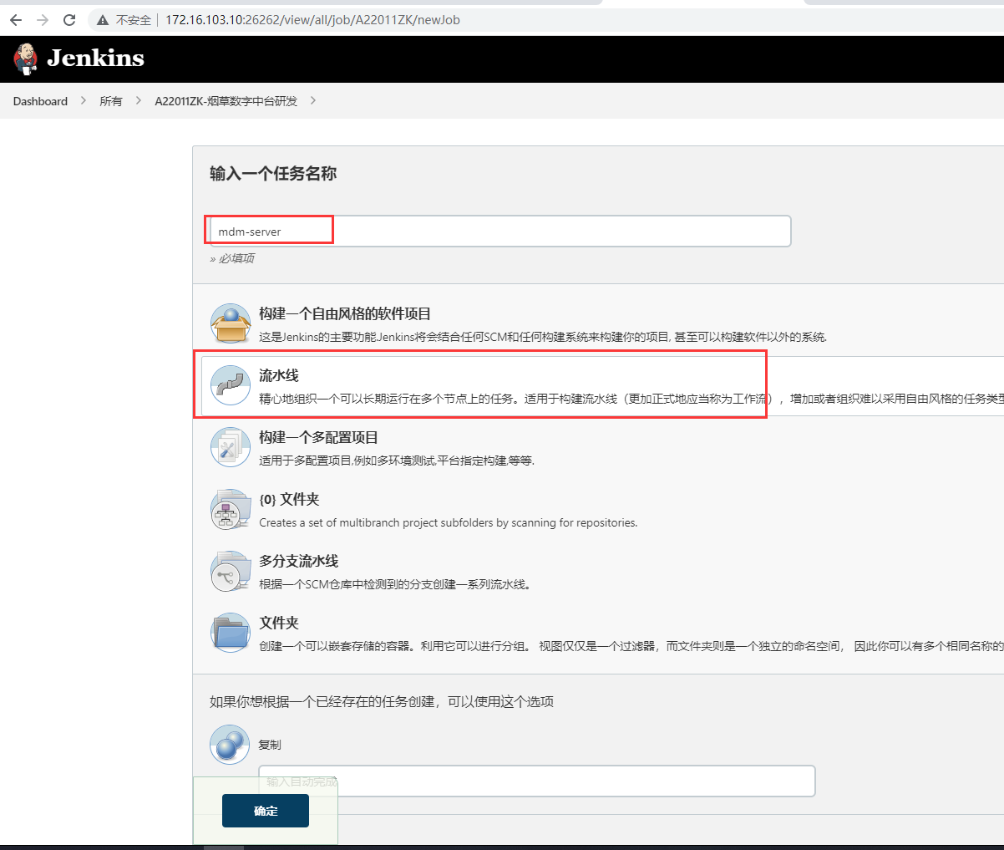
Task: Click the Jenkins butler logo icon
Action: click(26, 58)
